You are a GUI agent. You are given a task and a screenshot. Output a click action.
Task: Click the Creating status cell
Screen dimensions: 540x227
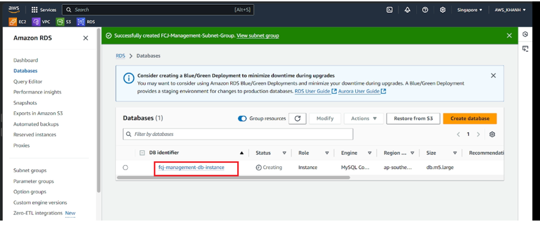coord(269,167)
